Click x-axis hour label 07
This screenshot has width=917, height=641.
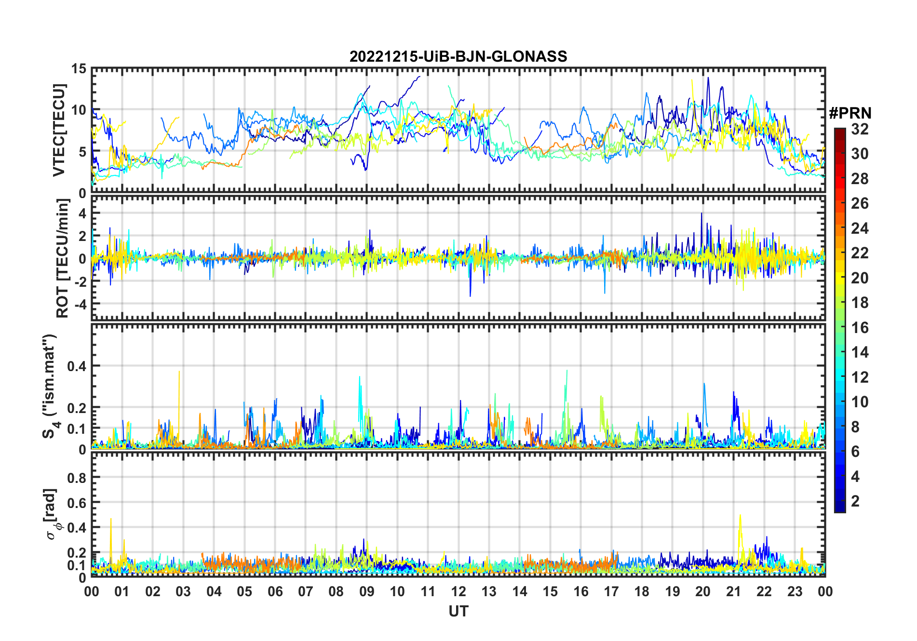click(x=306, y=591)
